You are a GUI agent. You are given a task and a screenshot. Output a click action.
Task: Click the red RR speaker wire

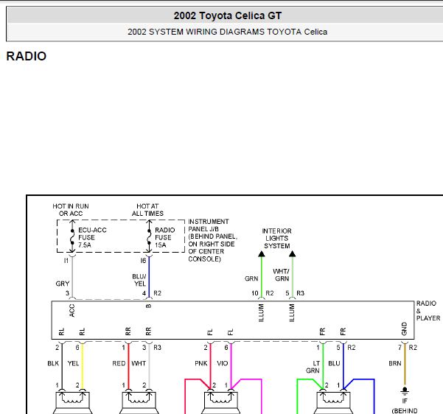[128, 366]
